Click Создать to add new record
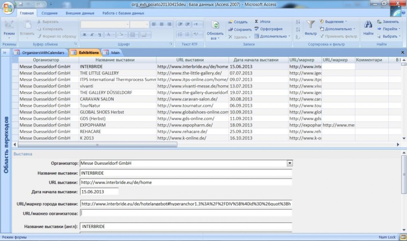This screenshot has width=407, height=241. (238, 22)
